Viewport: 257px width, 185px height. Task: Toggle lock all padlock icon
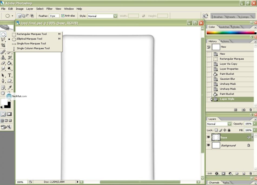point(229,130)
